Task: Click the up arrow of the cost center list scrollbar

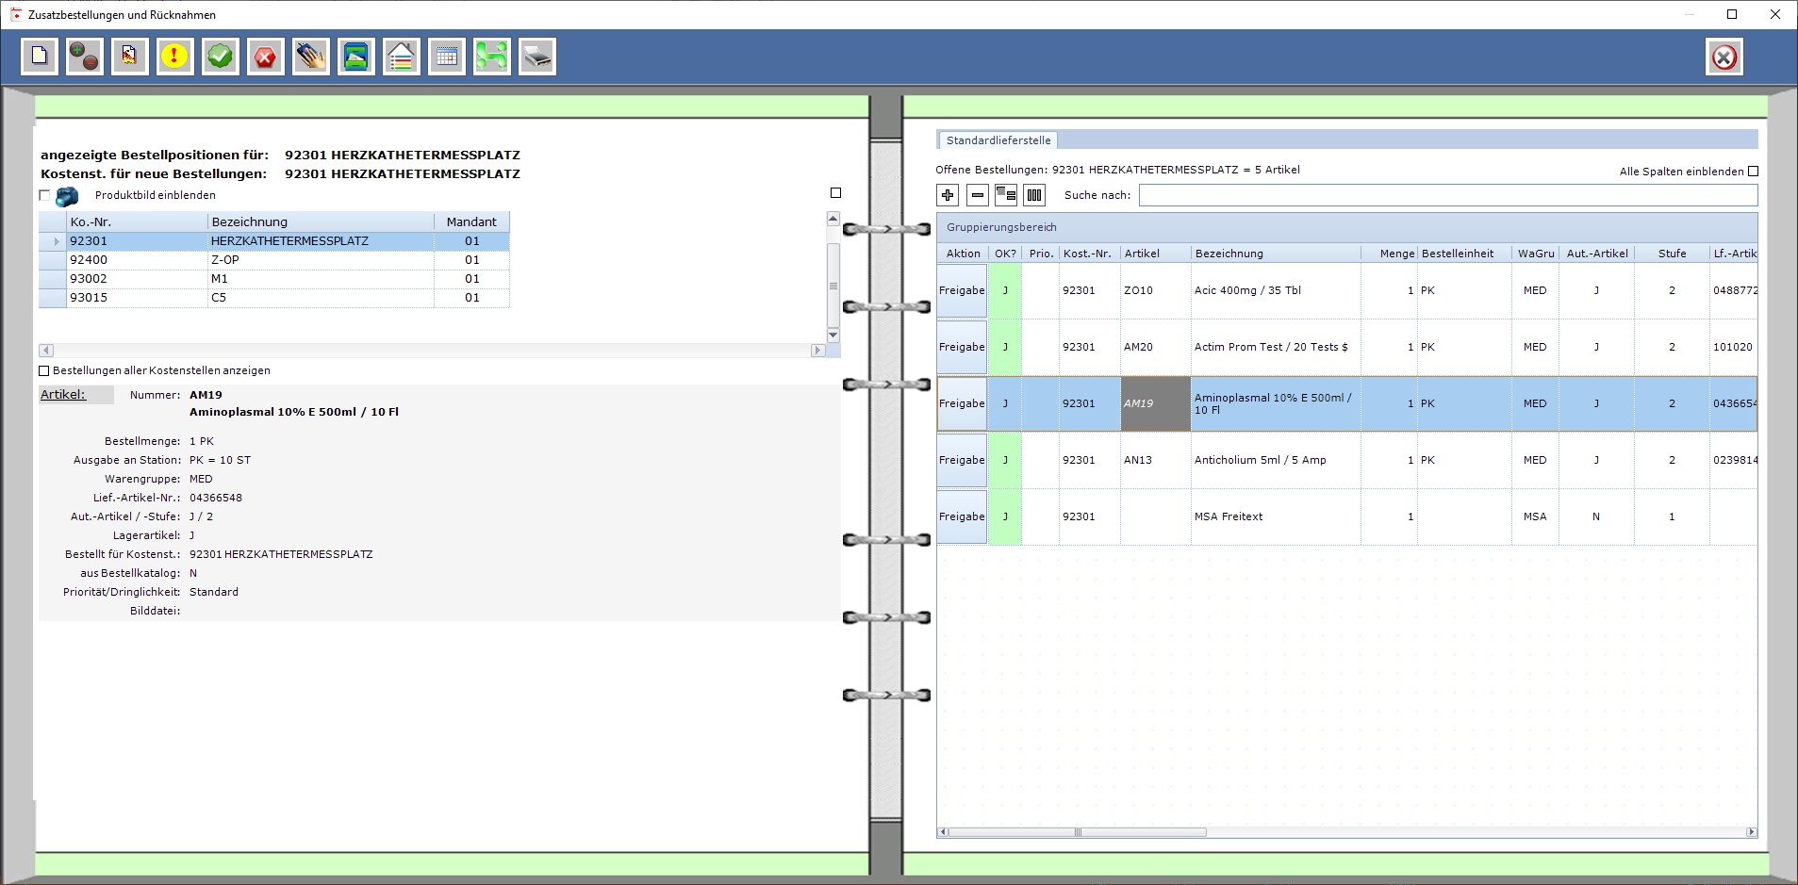Action: (833, 219)
